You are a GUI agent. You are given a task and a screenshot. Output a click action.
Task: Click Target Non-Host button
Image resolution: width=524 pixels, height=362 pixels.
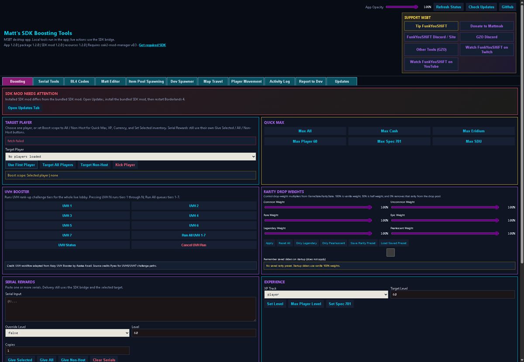(x=94, y=165)
